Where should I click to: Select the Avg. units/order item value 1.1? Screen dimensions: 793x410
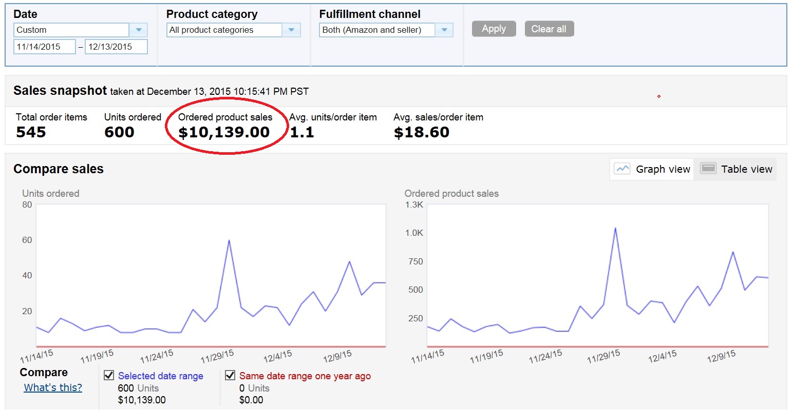[x=301, y=132]
